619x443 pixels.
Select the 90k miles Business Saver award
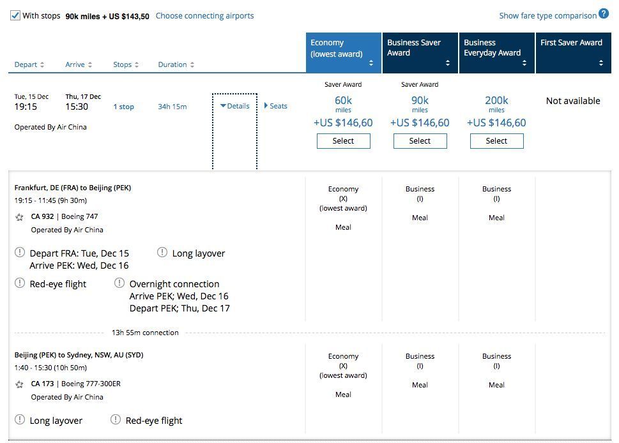pos(420,141)
